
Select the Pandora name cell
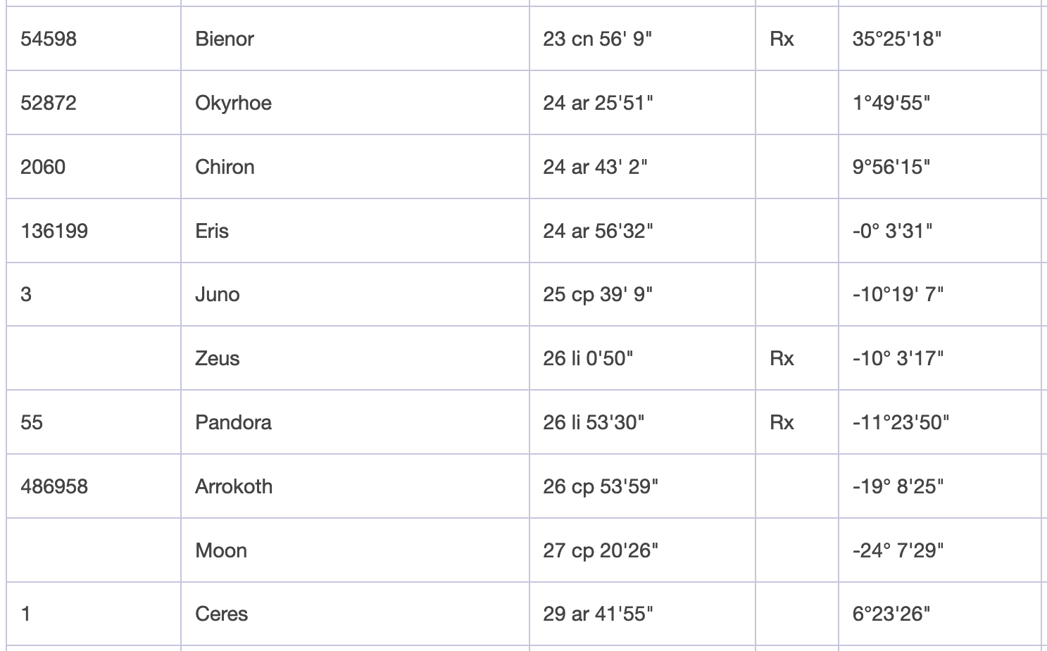(233, 422)
